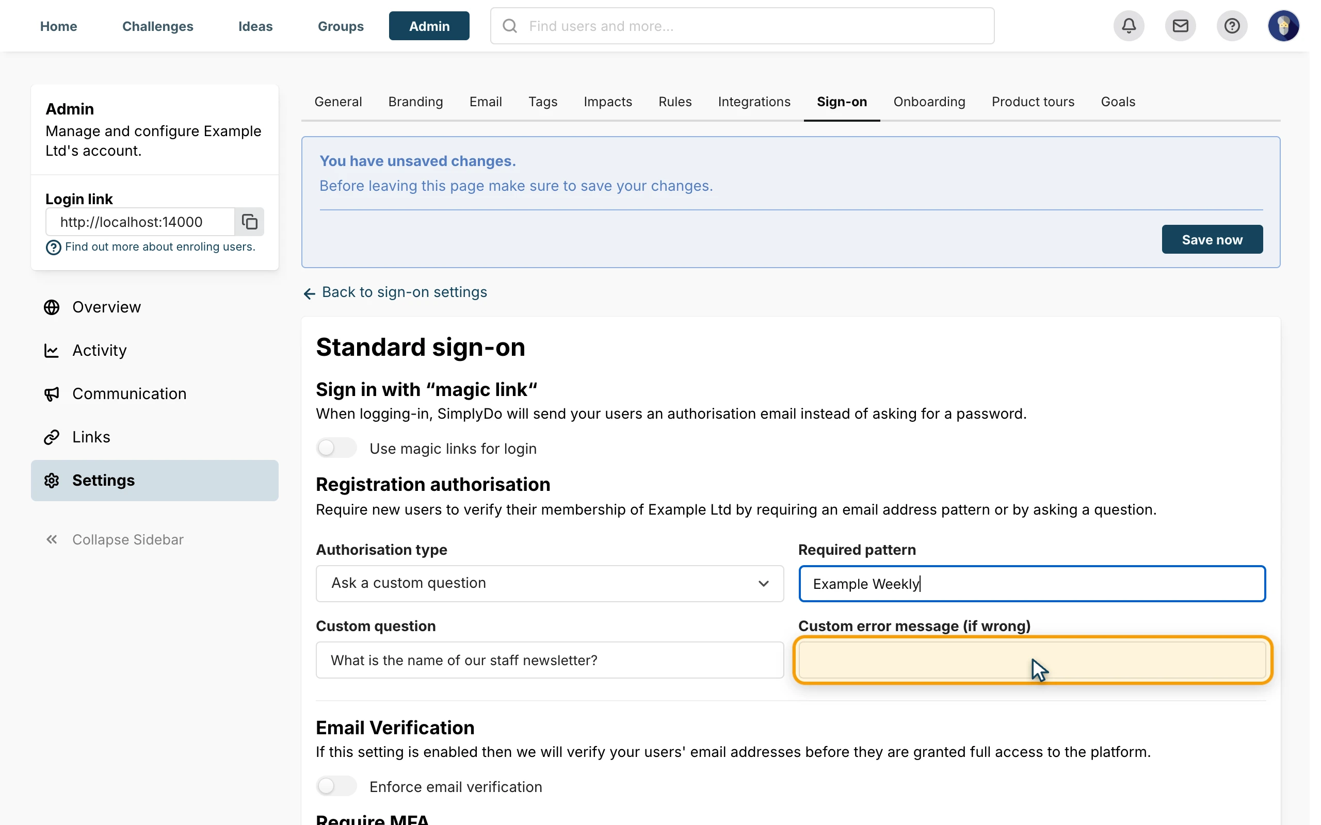Open Challenges in the top navigation
The width and height of the screenshot is (1321, 825).
(x=158, y=26)
